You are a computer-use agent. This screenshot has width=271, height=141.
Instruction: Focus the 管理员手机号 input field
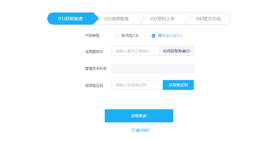[x=153, y=68]
